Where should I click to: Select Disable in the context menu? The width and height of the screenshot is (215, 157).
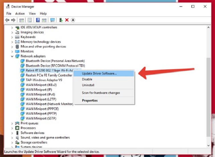[87, 79]
